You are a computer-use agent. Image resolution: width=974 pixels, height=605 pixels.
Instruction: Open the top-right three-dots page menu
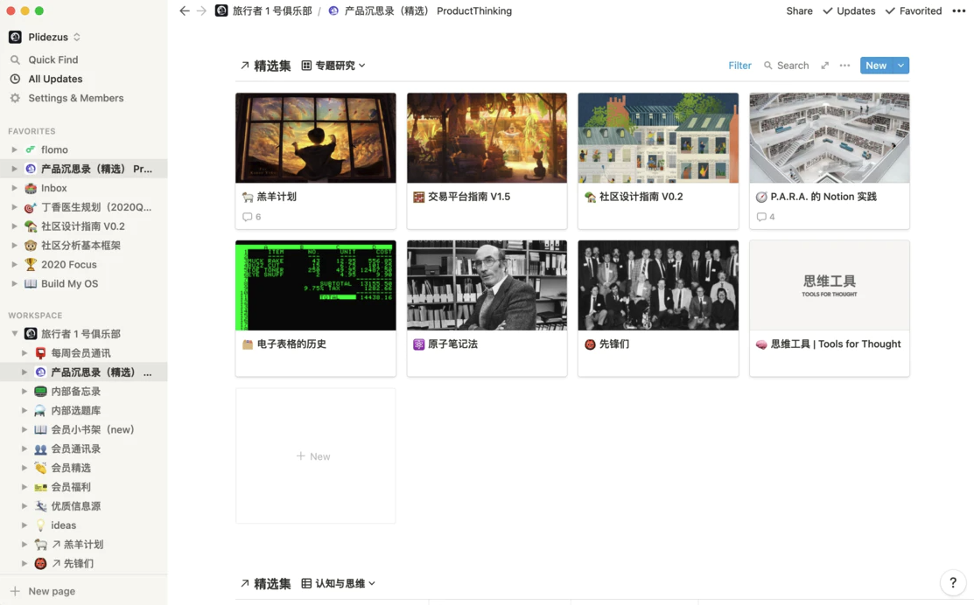coord(958,10)
